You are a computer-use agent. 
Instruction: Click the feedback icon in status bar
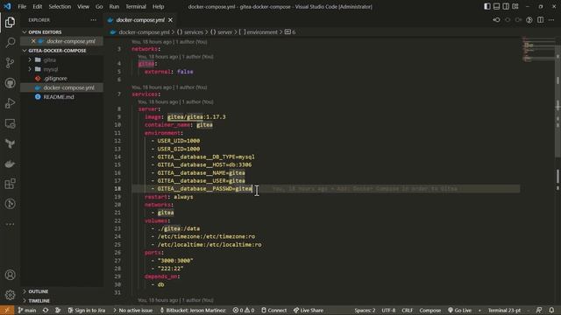pyautogui.click(x=539, y=310)
